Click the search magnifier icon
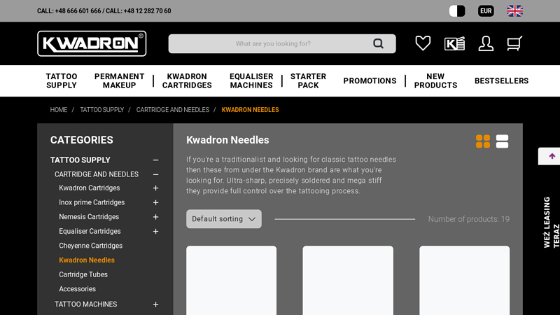 coord(378,43)
